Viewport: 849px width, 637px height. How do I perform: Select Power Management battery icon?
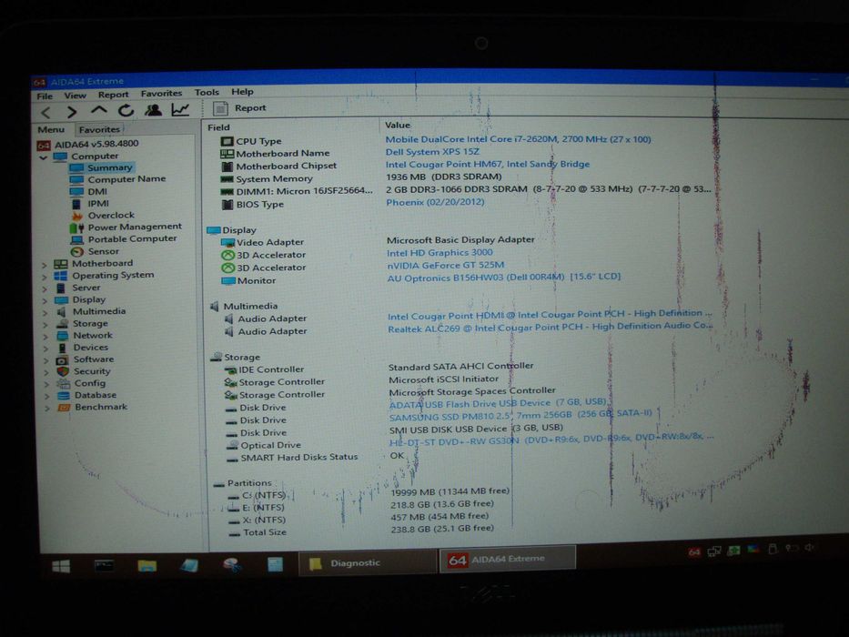click(76, 227)
